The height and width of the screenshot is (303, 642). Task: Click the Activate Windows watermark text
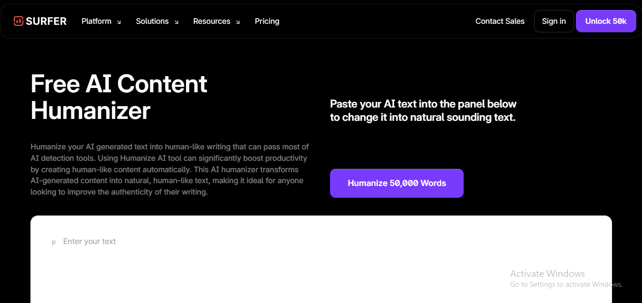tap(547, 274)
